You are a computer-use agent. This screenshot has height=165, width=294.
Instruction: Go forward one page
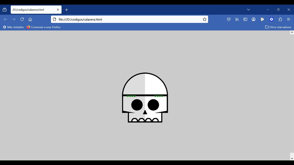pos(14,19)
